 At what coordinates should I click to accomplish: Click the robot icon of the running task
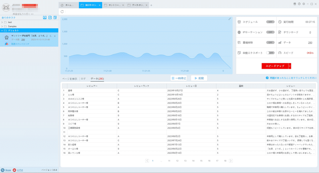click(x=7, y=38)
